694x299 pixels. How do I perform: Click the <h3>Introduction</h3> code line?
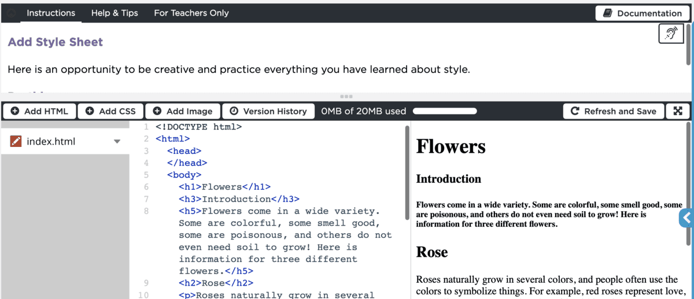[x=239, y=199]
